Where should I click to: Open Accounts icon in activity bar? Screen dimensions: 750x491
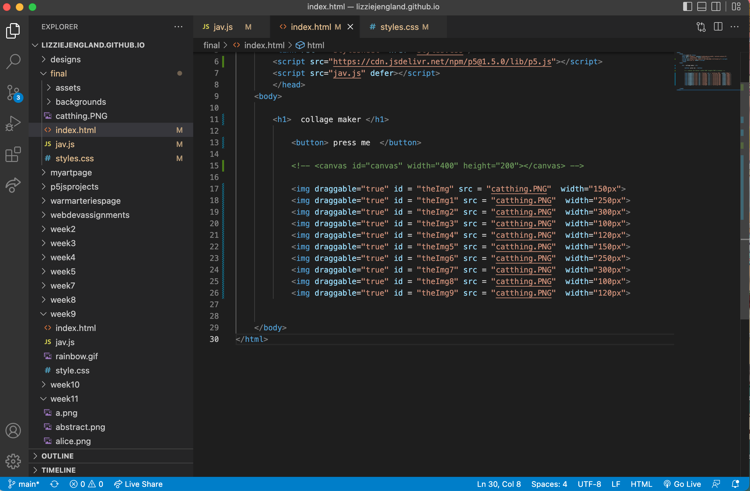pos(13,431)
